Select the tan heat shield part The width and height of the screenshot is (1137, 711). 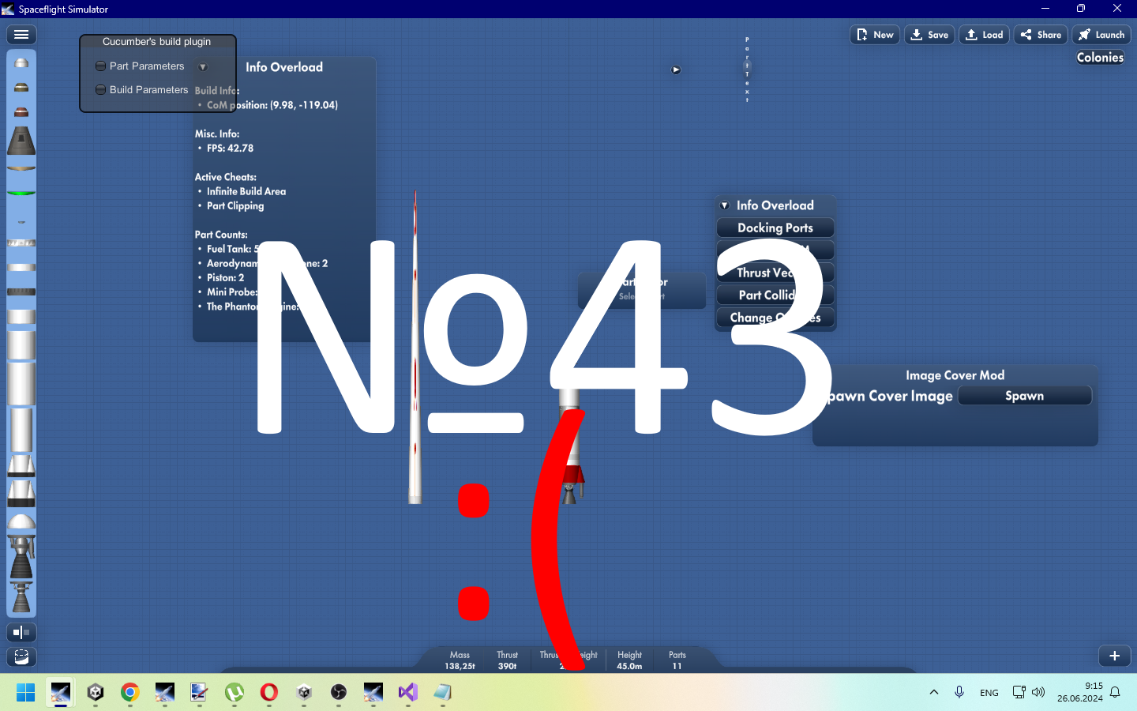21,168
